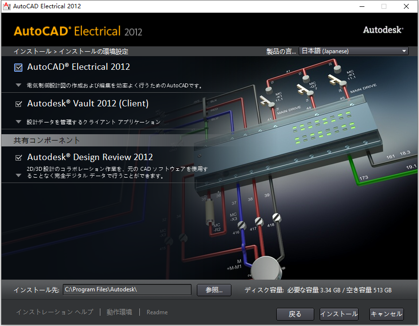Click the 必要な容量 3.34 GB disk text
419x326 pixels.
pyautogui.click(x=314, y=290)
